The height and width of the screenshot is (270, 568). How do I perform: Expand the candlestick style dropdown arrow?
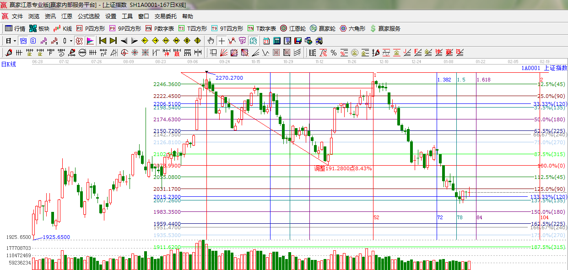point(70,41)
